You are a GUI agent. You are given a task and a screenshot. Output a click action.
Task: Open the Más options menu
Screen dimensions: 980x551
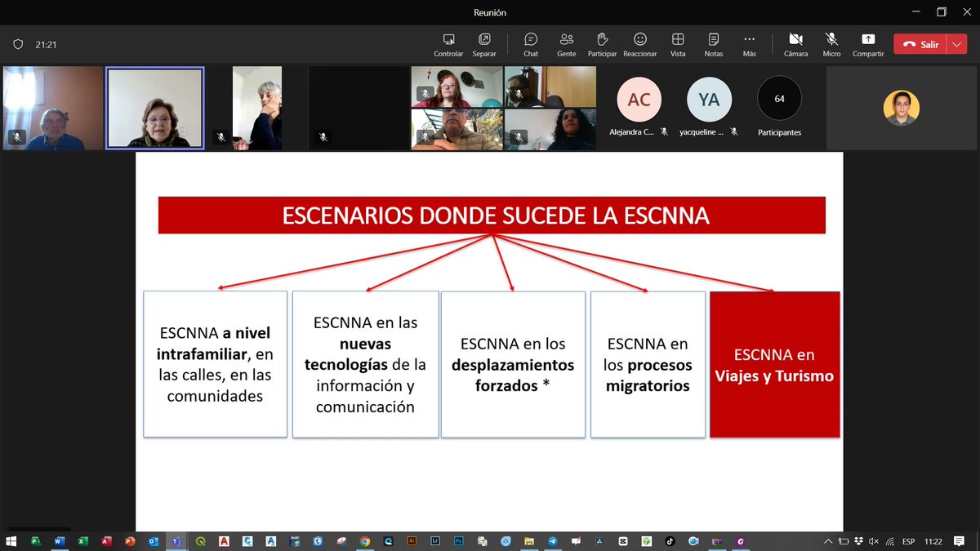tap(750, 44)
